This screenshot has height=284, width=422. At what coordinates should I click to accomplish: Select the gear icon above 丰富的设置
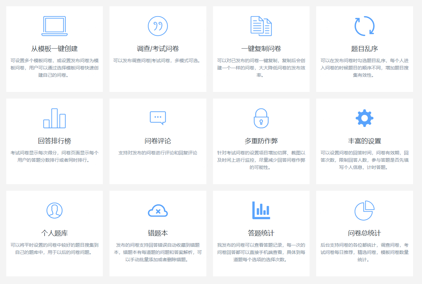click(x=364, y=118)
